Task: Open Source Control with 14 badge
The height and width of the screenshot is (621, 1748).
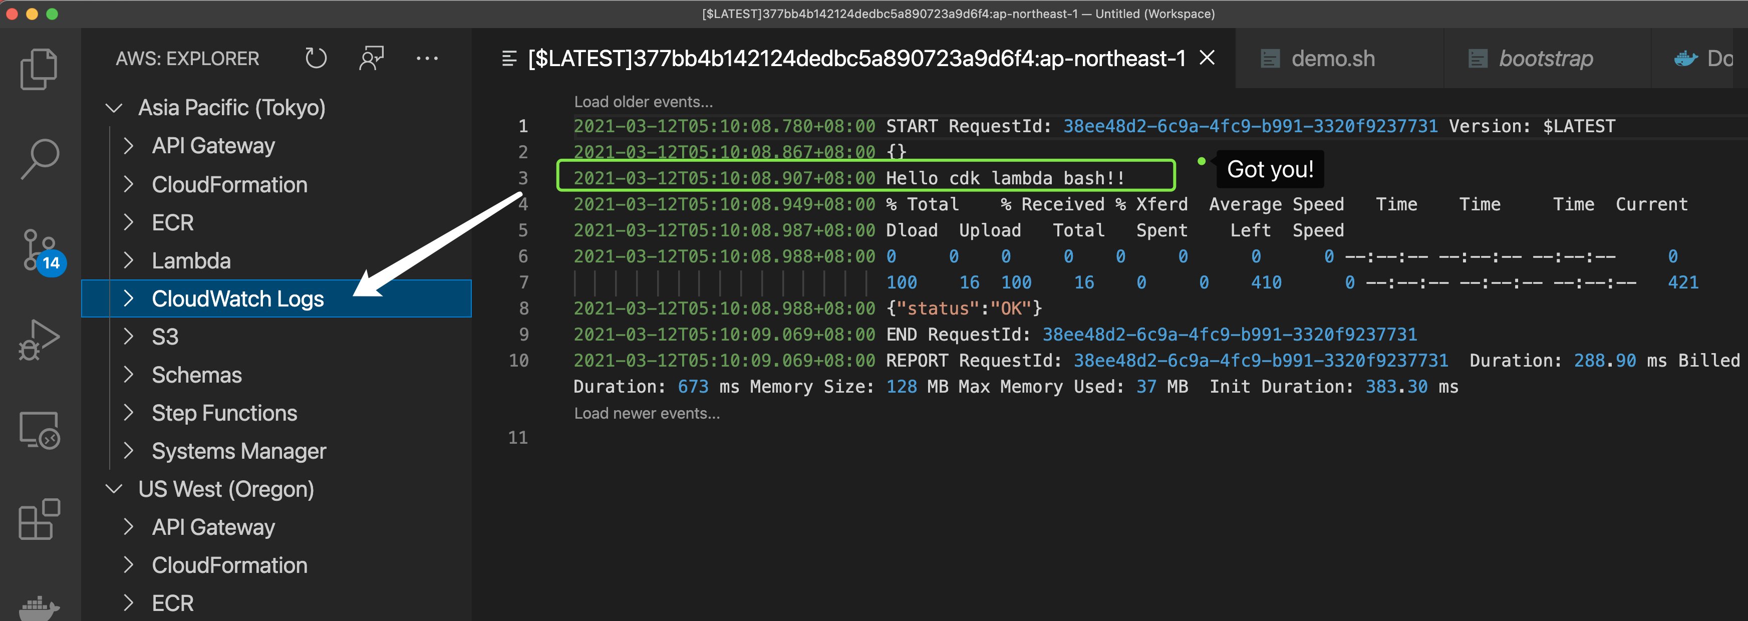Action: tap(40, 251)
